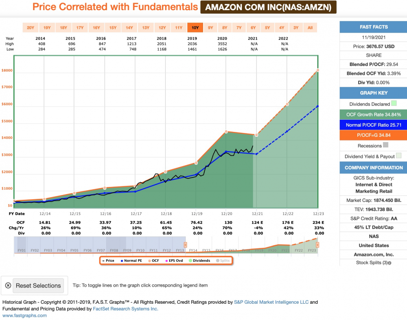Screen dimensions: 407x320
Task: Open the S&P Global Market Intelligence LLC link
Action: pyautogui.click(x=271, y=302)
